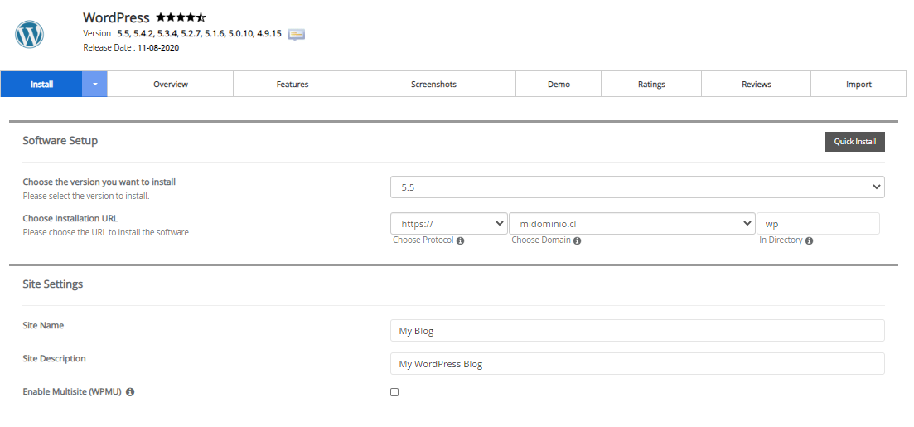Viewport: 914px width, 427px height.
Task: Enable the Multisite (WPMU) checkbox
Action: (x=394, y=392)
